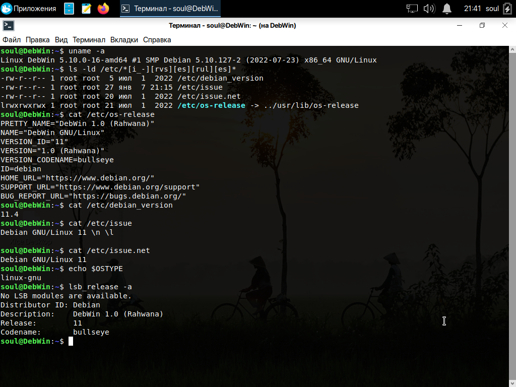Launch the file manager panel icon
Image resolution: width=516 pixels, height=387 pixels.
69,9
